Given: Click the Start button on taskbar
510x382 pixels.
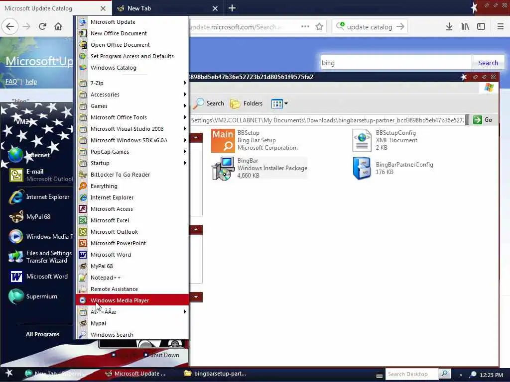Looking at the screenshot, I should click(x=9, y=374).
